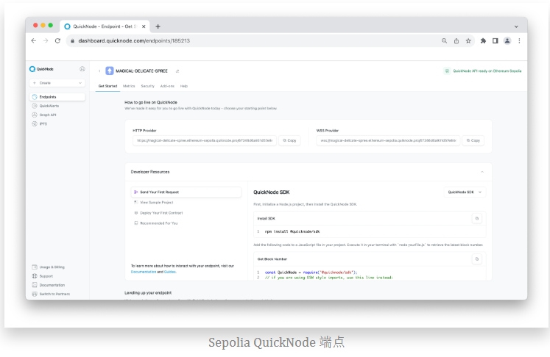This screenshot has height=357, width=550.
Task: Toggle the browser side panel icon
Action: pyautogui.click(x=496, y=41)
